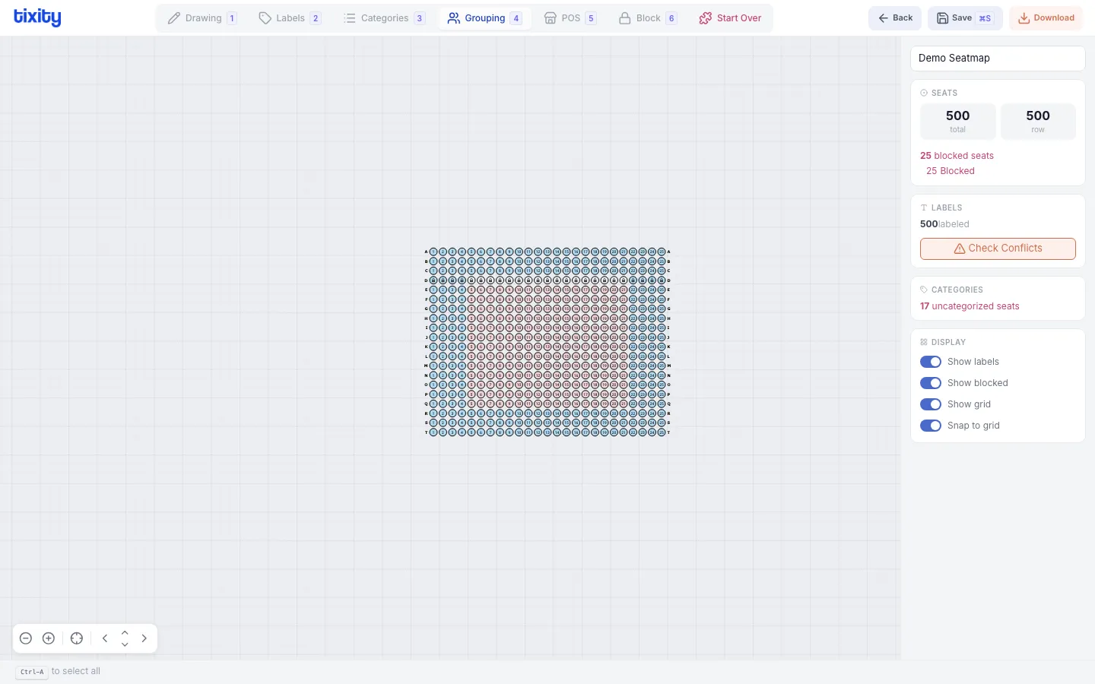Click the zoom in plus icon
This screenshot has width=1095, height=684.
coord(49,638)
